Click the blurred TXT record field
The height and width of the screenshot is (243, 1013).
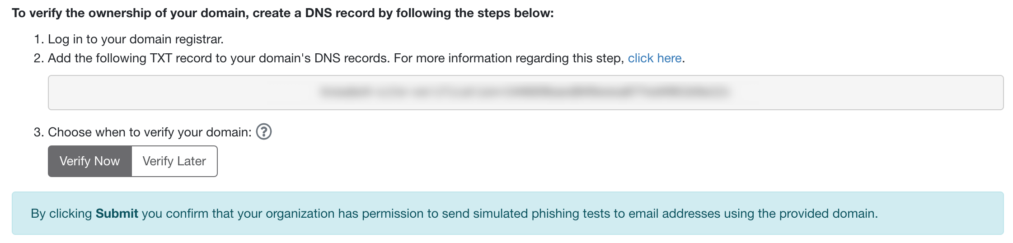tap(526, 93)
